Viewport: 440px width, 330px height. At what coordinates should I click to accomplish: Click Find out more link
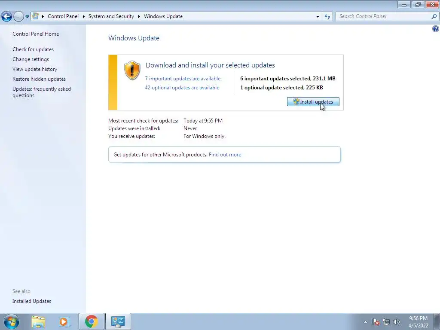click(x=225, y=155)
